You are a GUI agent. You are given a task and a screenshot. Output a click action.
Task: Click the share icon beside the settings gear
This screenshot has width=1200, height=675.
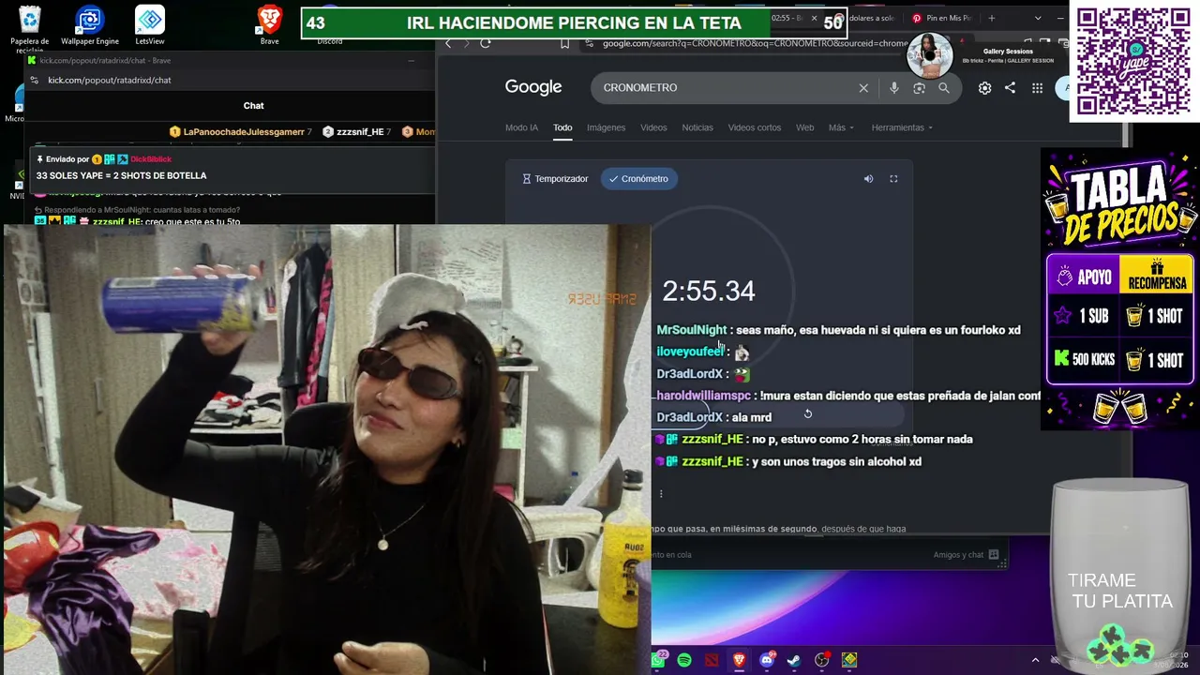(1010, 88)
